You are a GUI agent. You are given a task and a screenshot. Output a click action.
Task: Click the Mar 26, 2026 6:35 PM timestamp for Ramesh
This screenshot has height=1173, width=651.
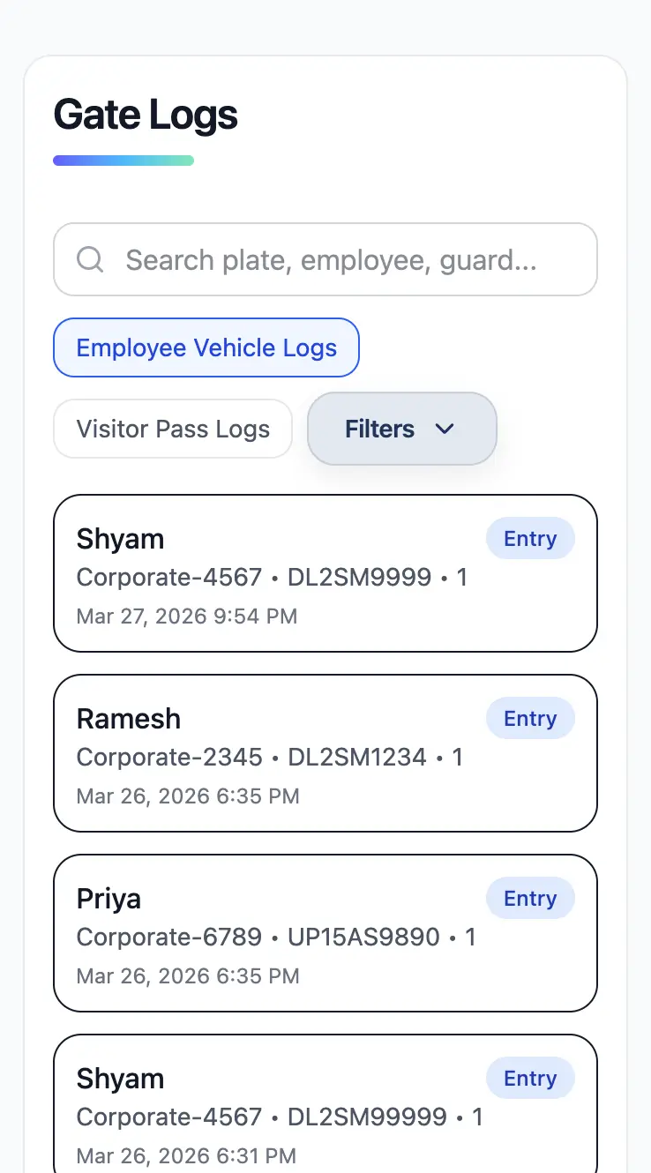188,796
